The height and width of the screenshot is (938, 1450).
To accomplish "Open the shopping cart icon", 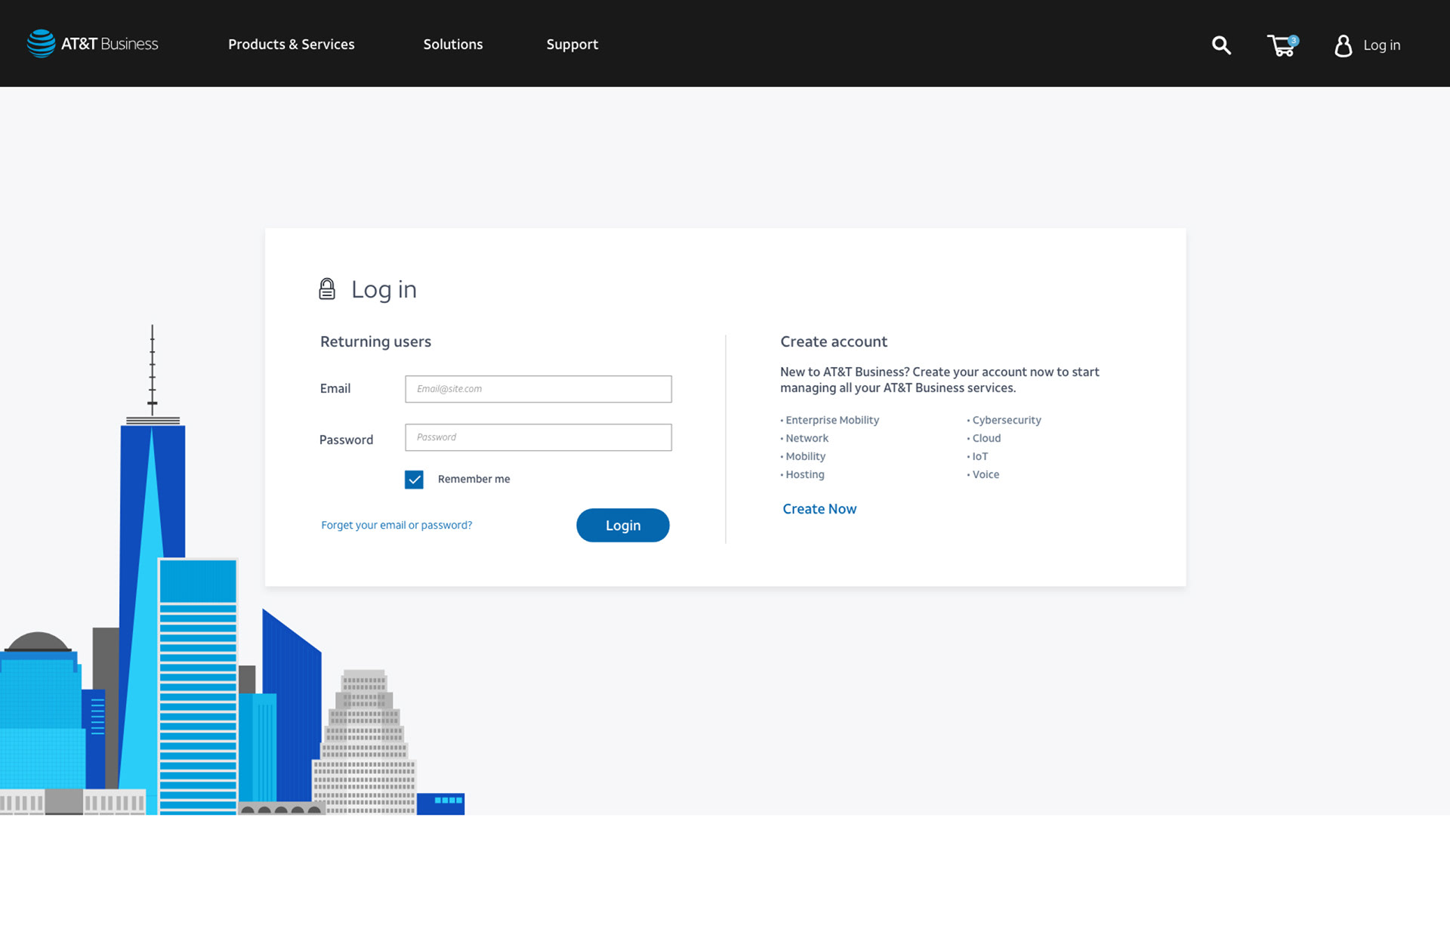I will [1282, 45].
